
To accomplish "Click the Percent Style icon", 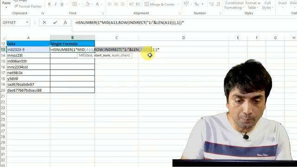I will 197,4.
